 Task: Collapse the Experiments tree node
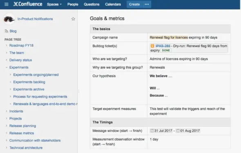pyautogui.click(x=7, y=67)
